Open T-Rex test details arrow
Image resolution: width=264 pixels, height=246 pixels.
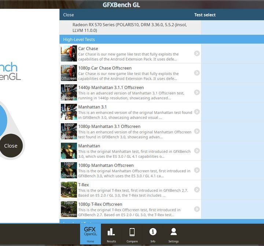coord(197,190)
